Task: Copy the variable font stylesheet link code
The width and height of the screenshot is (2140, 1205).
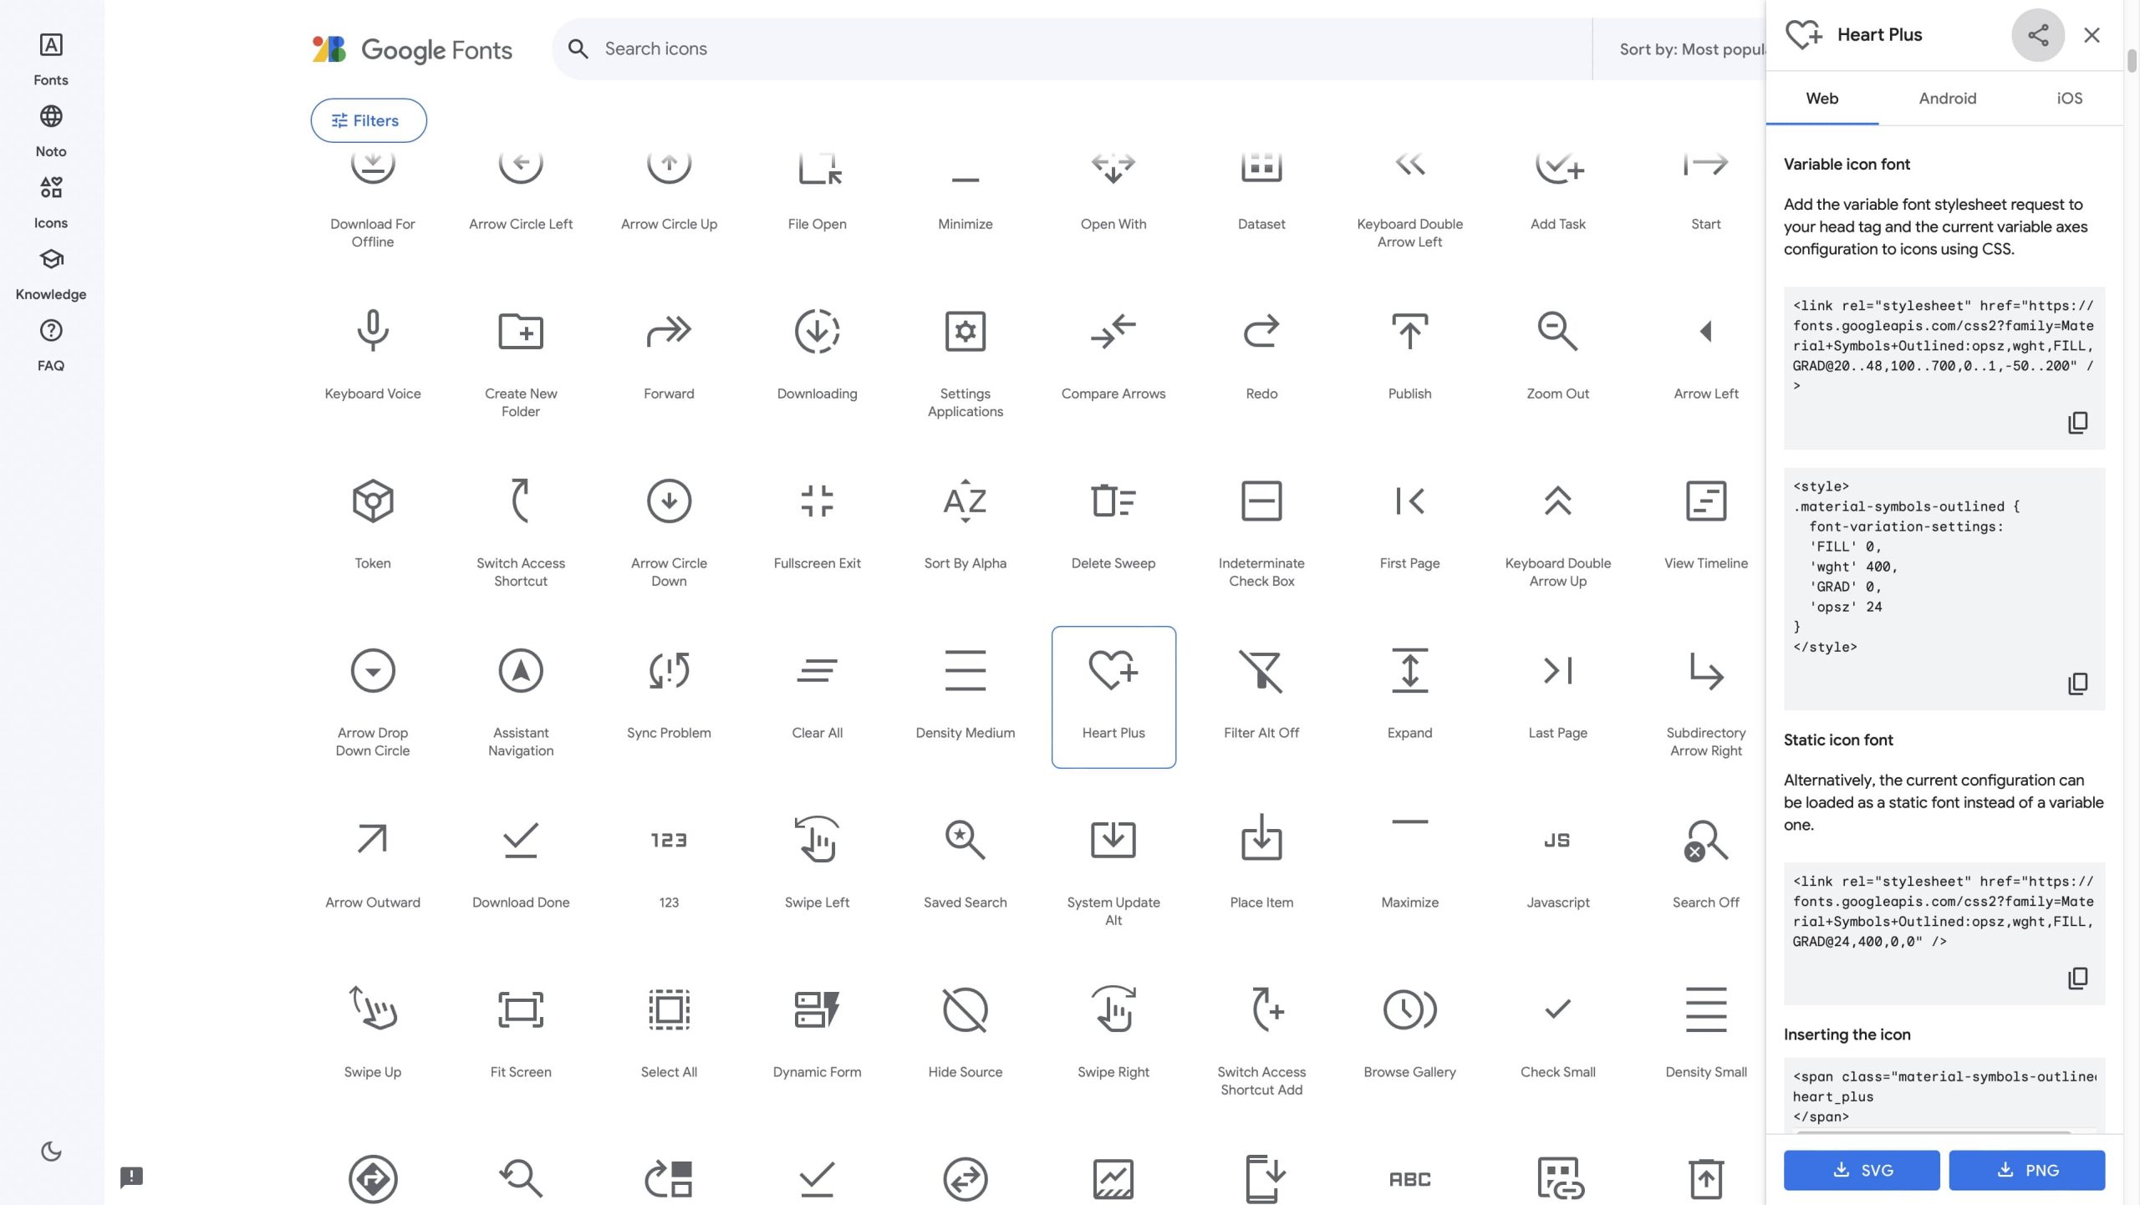Action: (x=2077, y=423)
